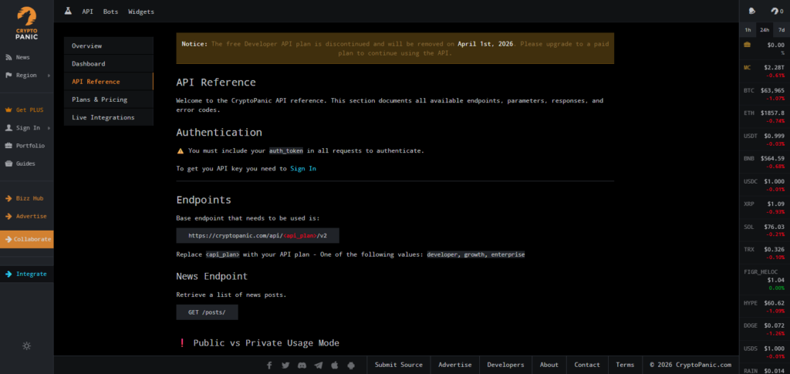790x374 pixels.
Task: Open the Facebook icon in footer
Action: (x=269, y=365)
